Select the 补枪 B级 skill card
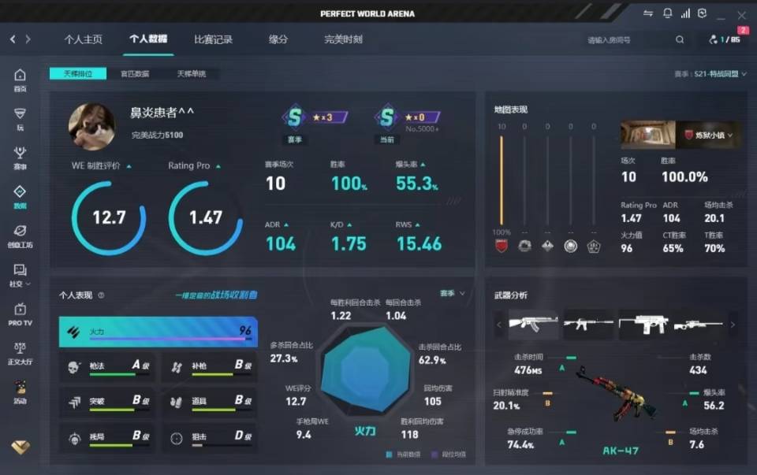 coord(209,367)
